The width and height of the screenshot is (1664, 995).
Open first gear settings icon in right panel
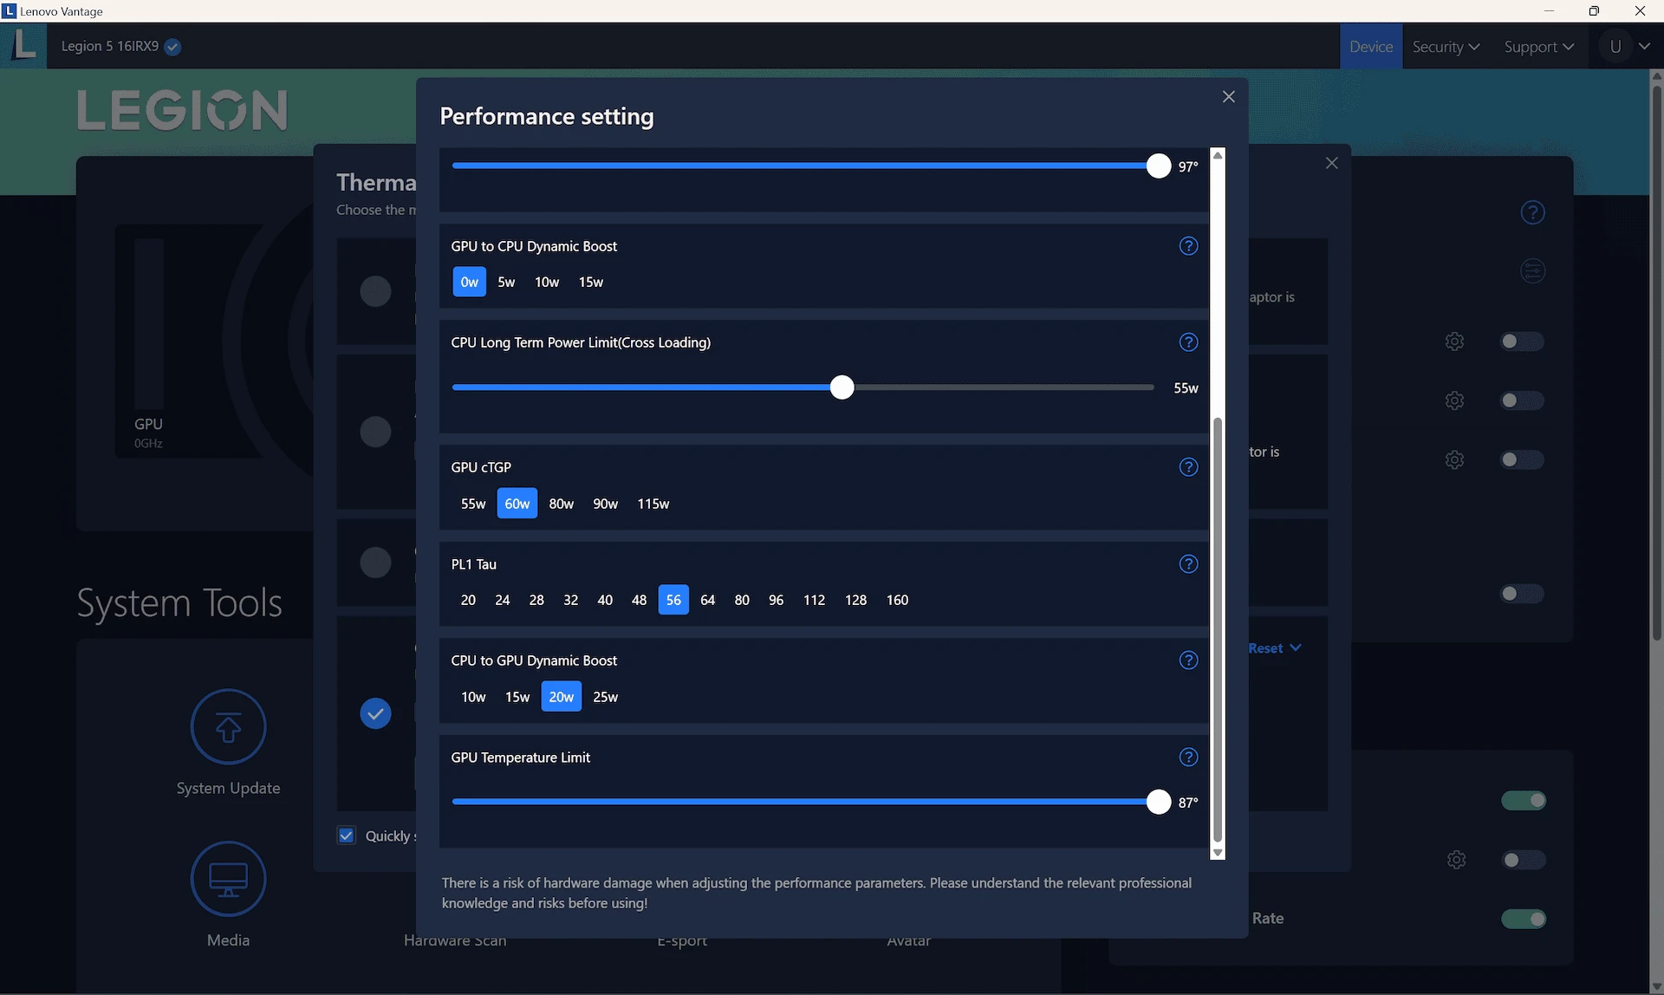tap(1454, 341)
